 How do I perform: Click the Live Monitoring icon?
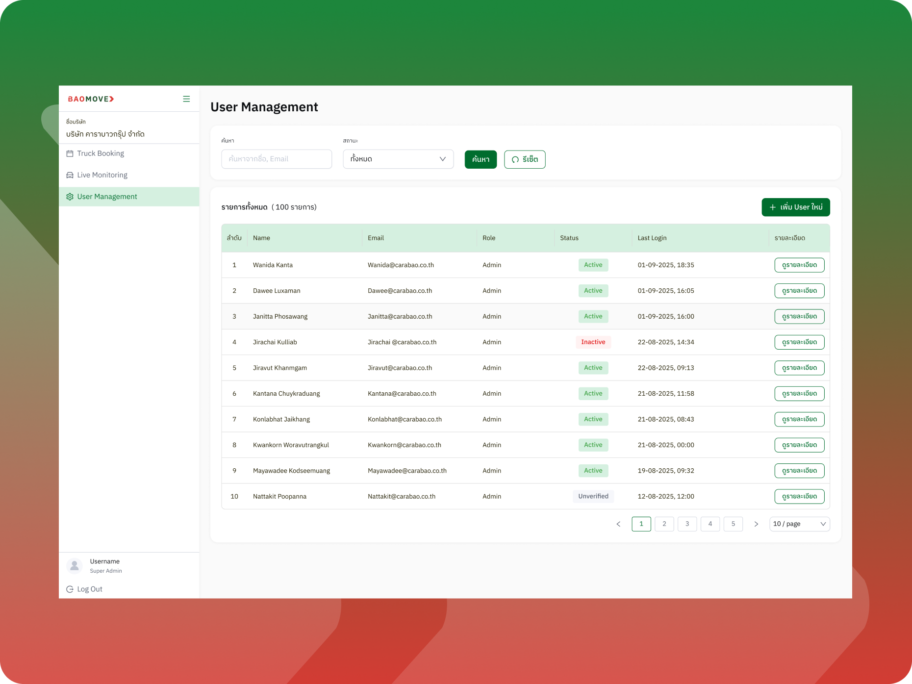70,175
